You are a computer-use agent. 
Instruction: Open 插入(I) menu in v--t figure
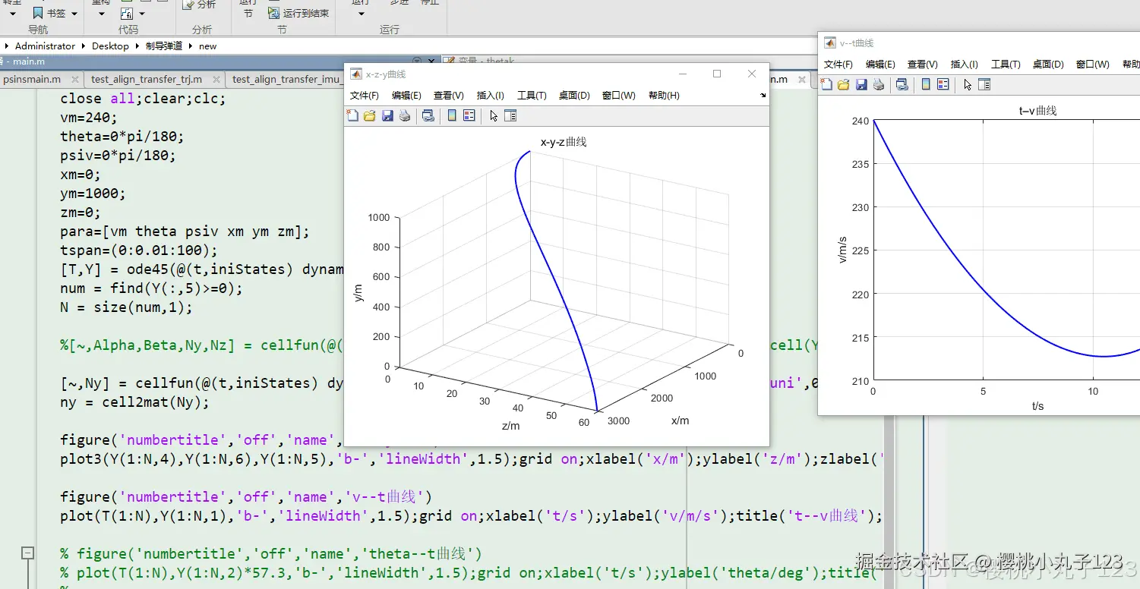tap(965, 65)
